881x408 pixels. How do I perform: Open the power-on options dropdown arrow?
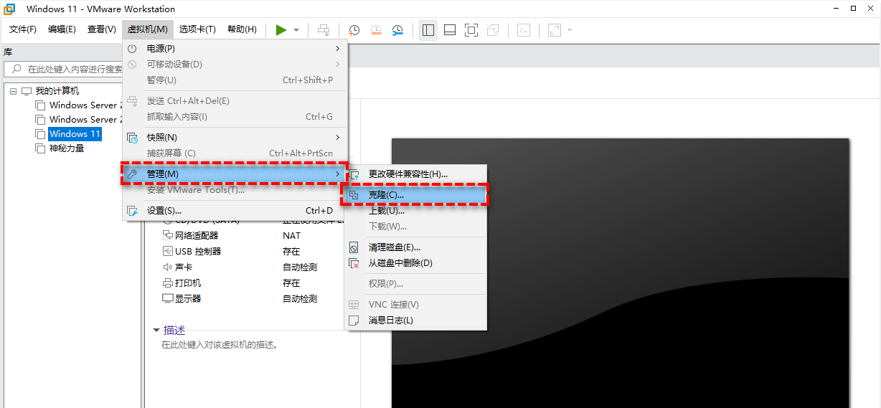[296, 30]
